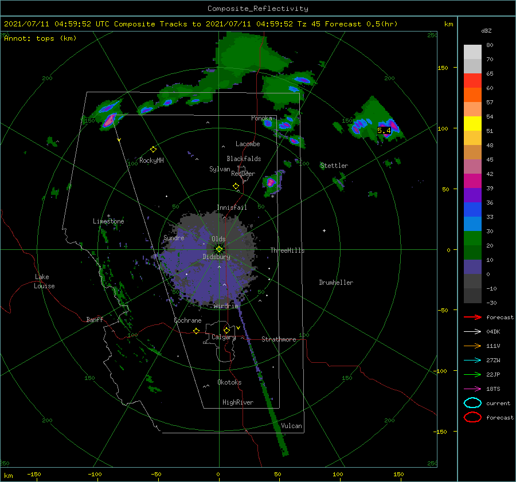Select the 51 dBZ yellow color swatch
Screen dimensions: 516x482
tap(472, 124)
